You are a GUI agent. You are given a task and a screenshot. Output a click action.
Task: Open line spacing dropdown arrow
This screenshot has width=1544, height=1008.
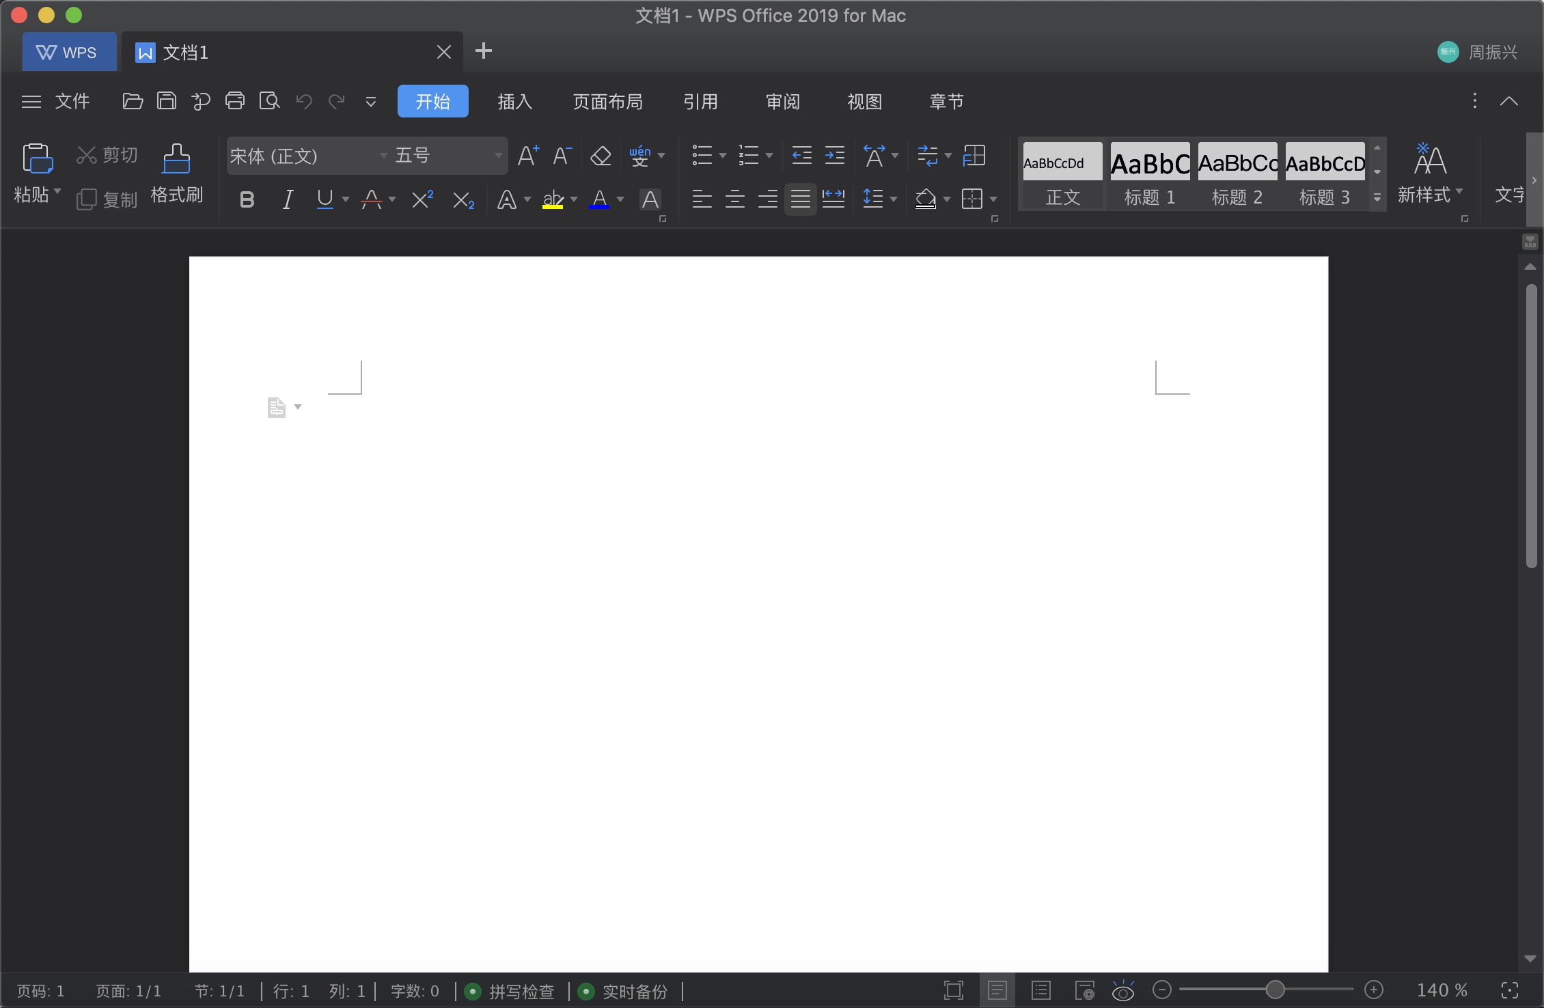point(894,200)
